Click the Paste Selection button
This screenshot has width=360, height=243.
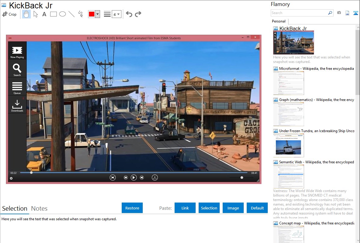point(209,208)
